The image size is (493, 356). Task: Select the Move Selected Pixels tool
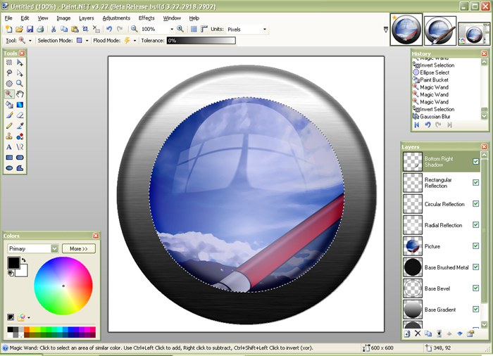tap(20, 63)
